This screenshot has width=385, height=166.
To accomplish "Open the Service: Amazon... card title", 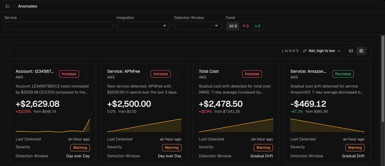I will pyautogui.click(x=308, y=71).
